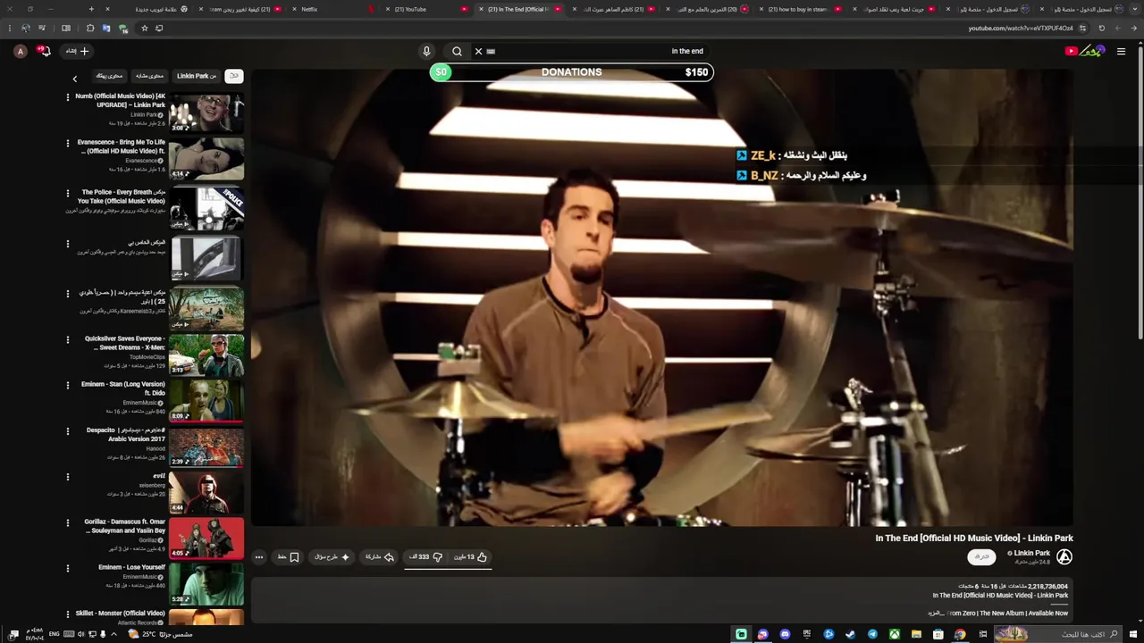Click the address bar URL youtube.com/watch
The width and height of the screenshot is (1144, 643).
click(1020, 28)
